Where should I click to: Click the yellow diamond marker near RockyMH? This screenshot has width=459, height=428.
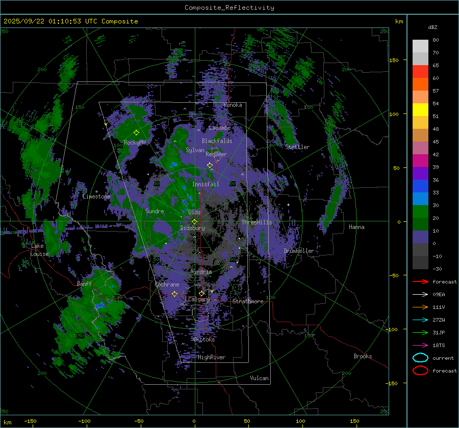[136, 132]
